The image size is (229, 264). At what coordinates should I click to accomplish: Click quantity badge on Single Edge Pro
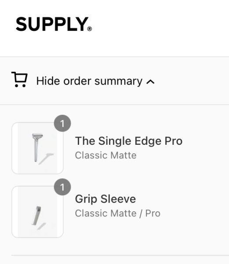(x=62, y=123)
